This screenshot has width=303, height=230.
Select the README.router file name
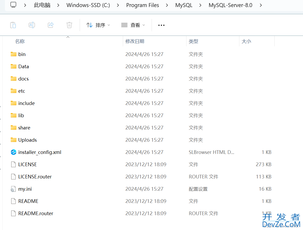pyautogui.click(x=36, y=213)
